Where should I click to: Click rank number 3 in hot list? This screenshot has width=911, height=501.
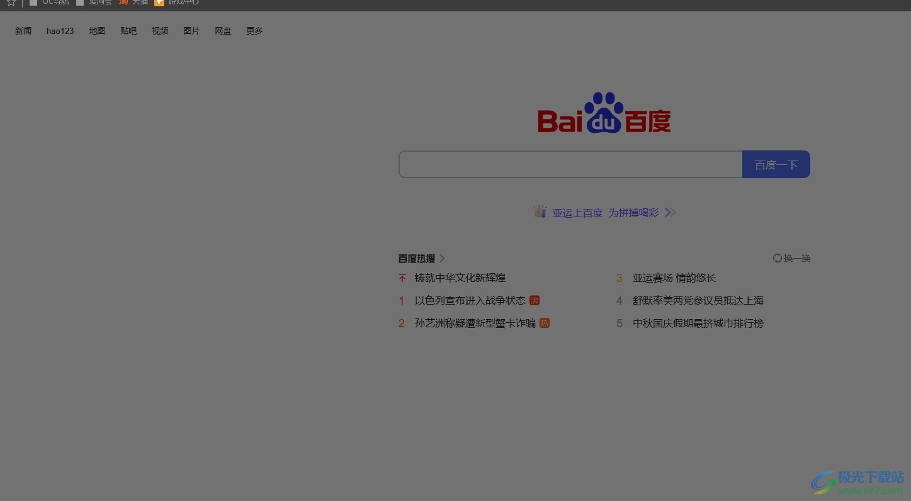pyautogui.click(x=620, y=278)
